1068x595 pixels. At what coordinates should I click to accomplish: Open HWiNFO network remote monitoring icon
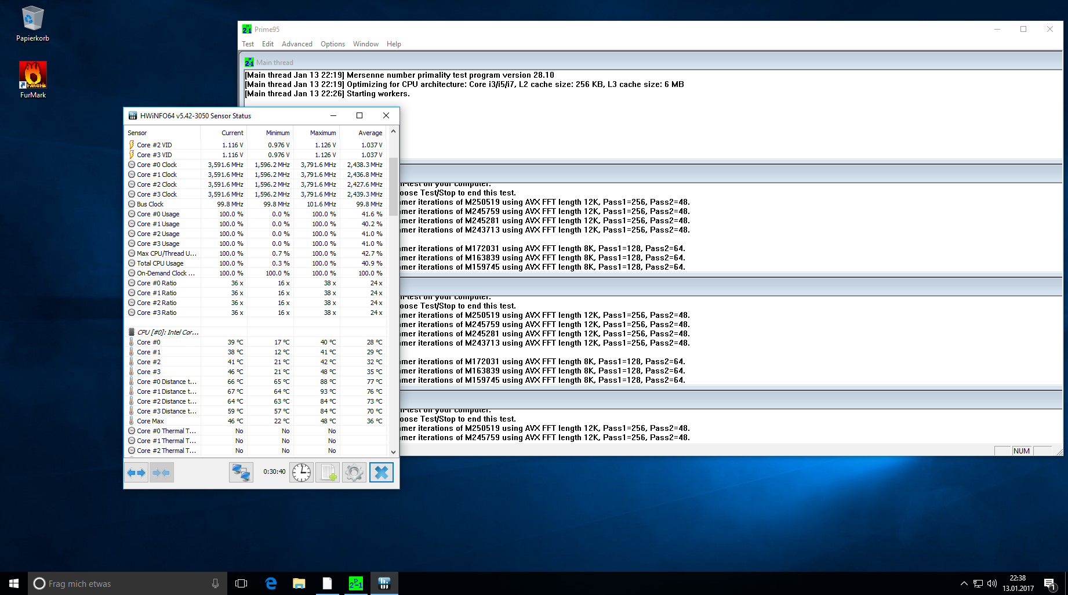(241, 473)
